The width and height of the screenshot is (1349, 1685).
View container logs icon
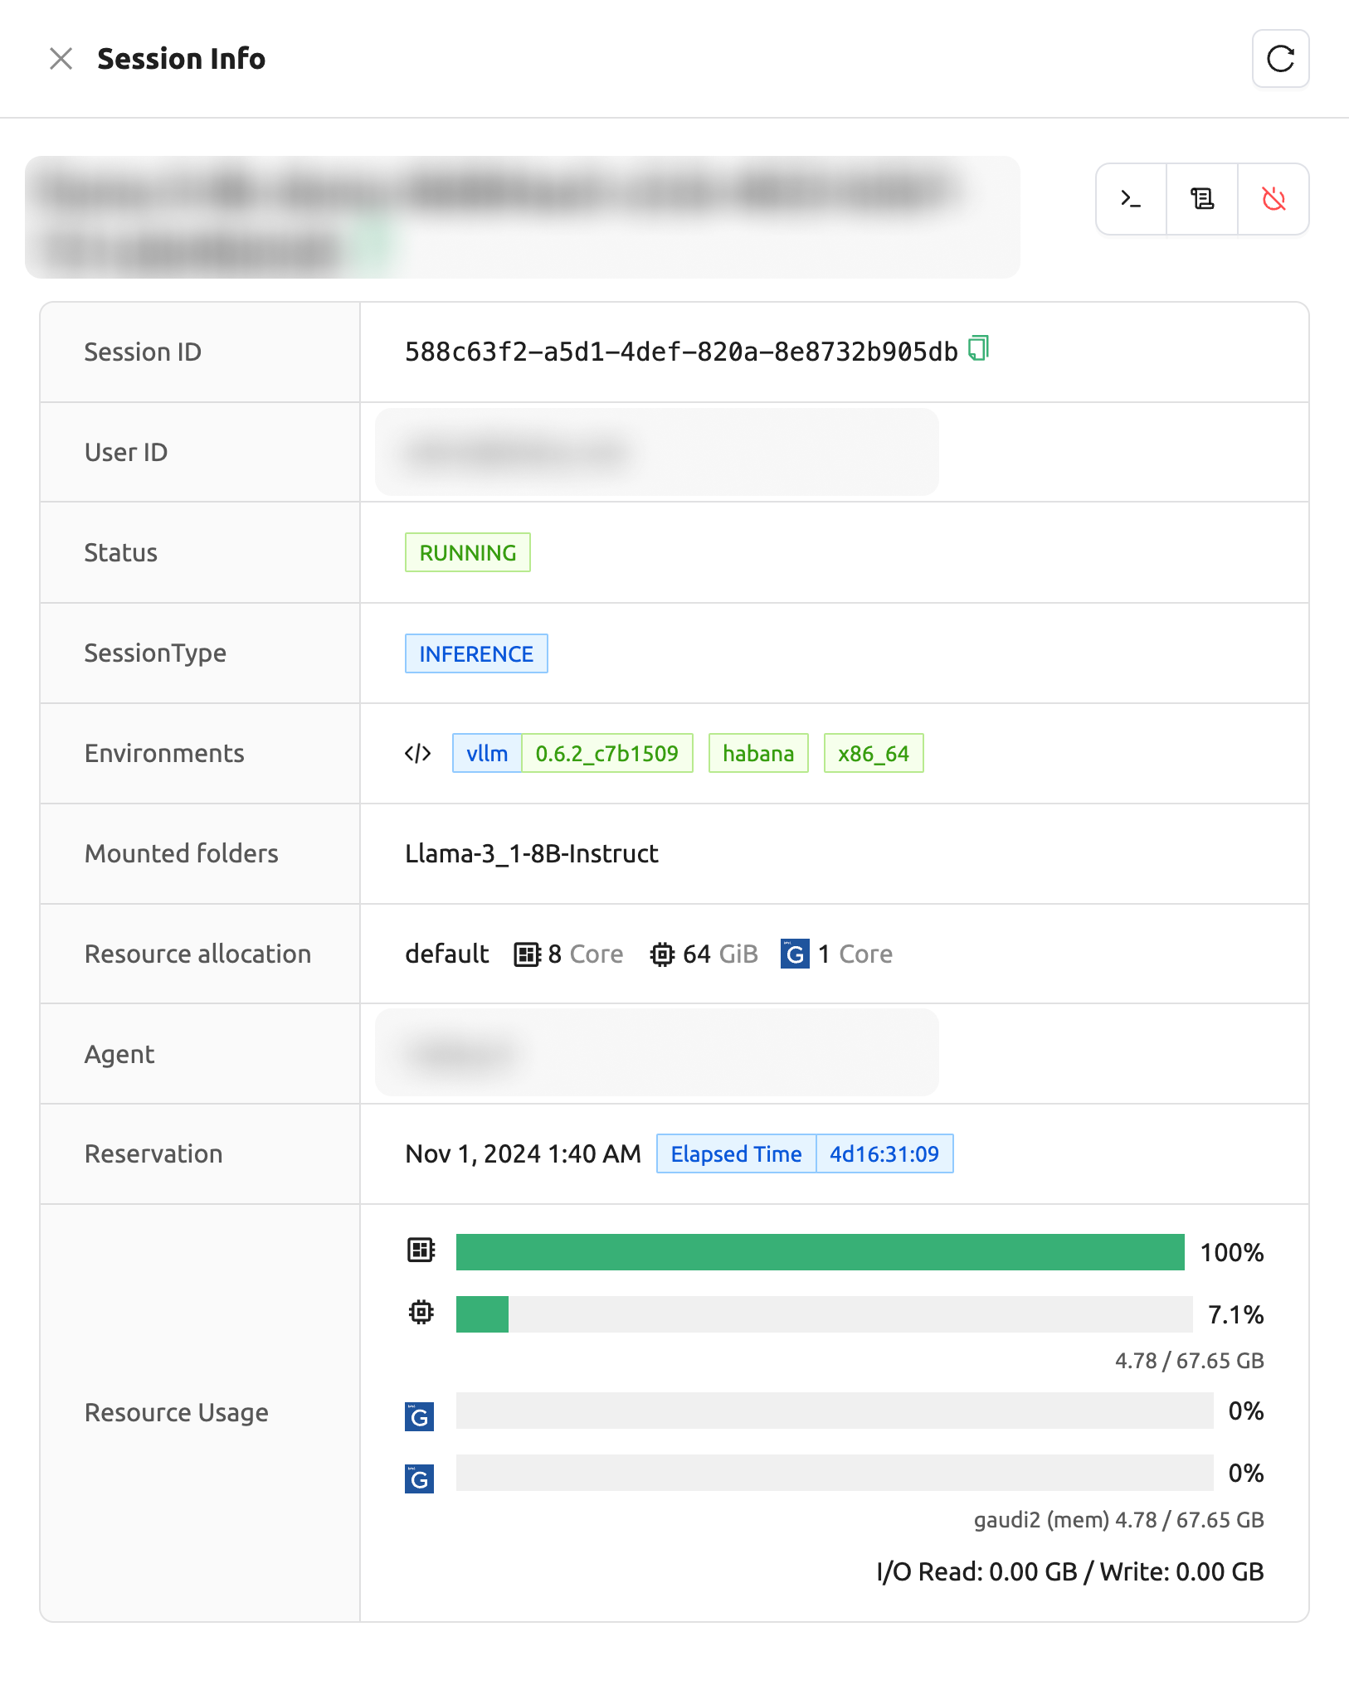tap(1202, 199)
